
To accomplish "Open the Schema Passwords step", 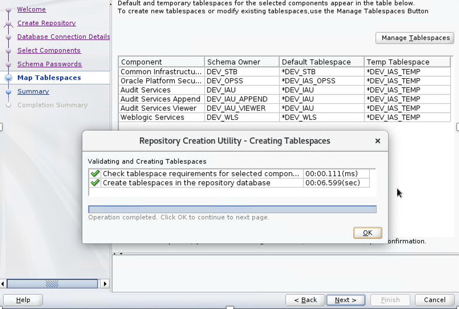I will coord(49,64).
